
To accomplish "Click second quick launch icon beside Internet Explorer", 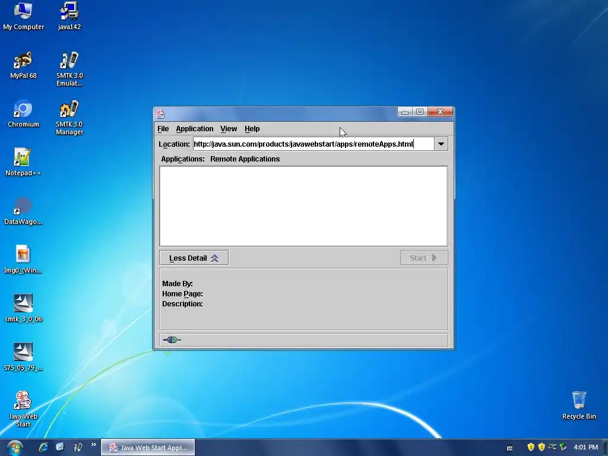I will (60, 447).
